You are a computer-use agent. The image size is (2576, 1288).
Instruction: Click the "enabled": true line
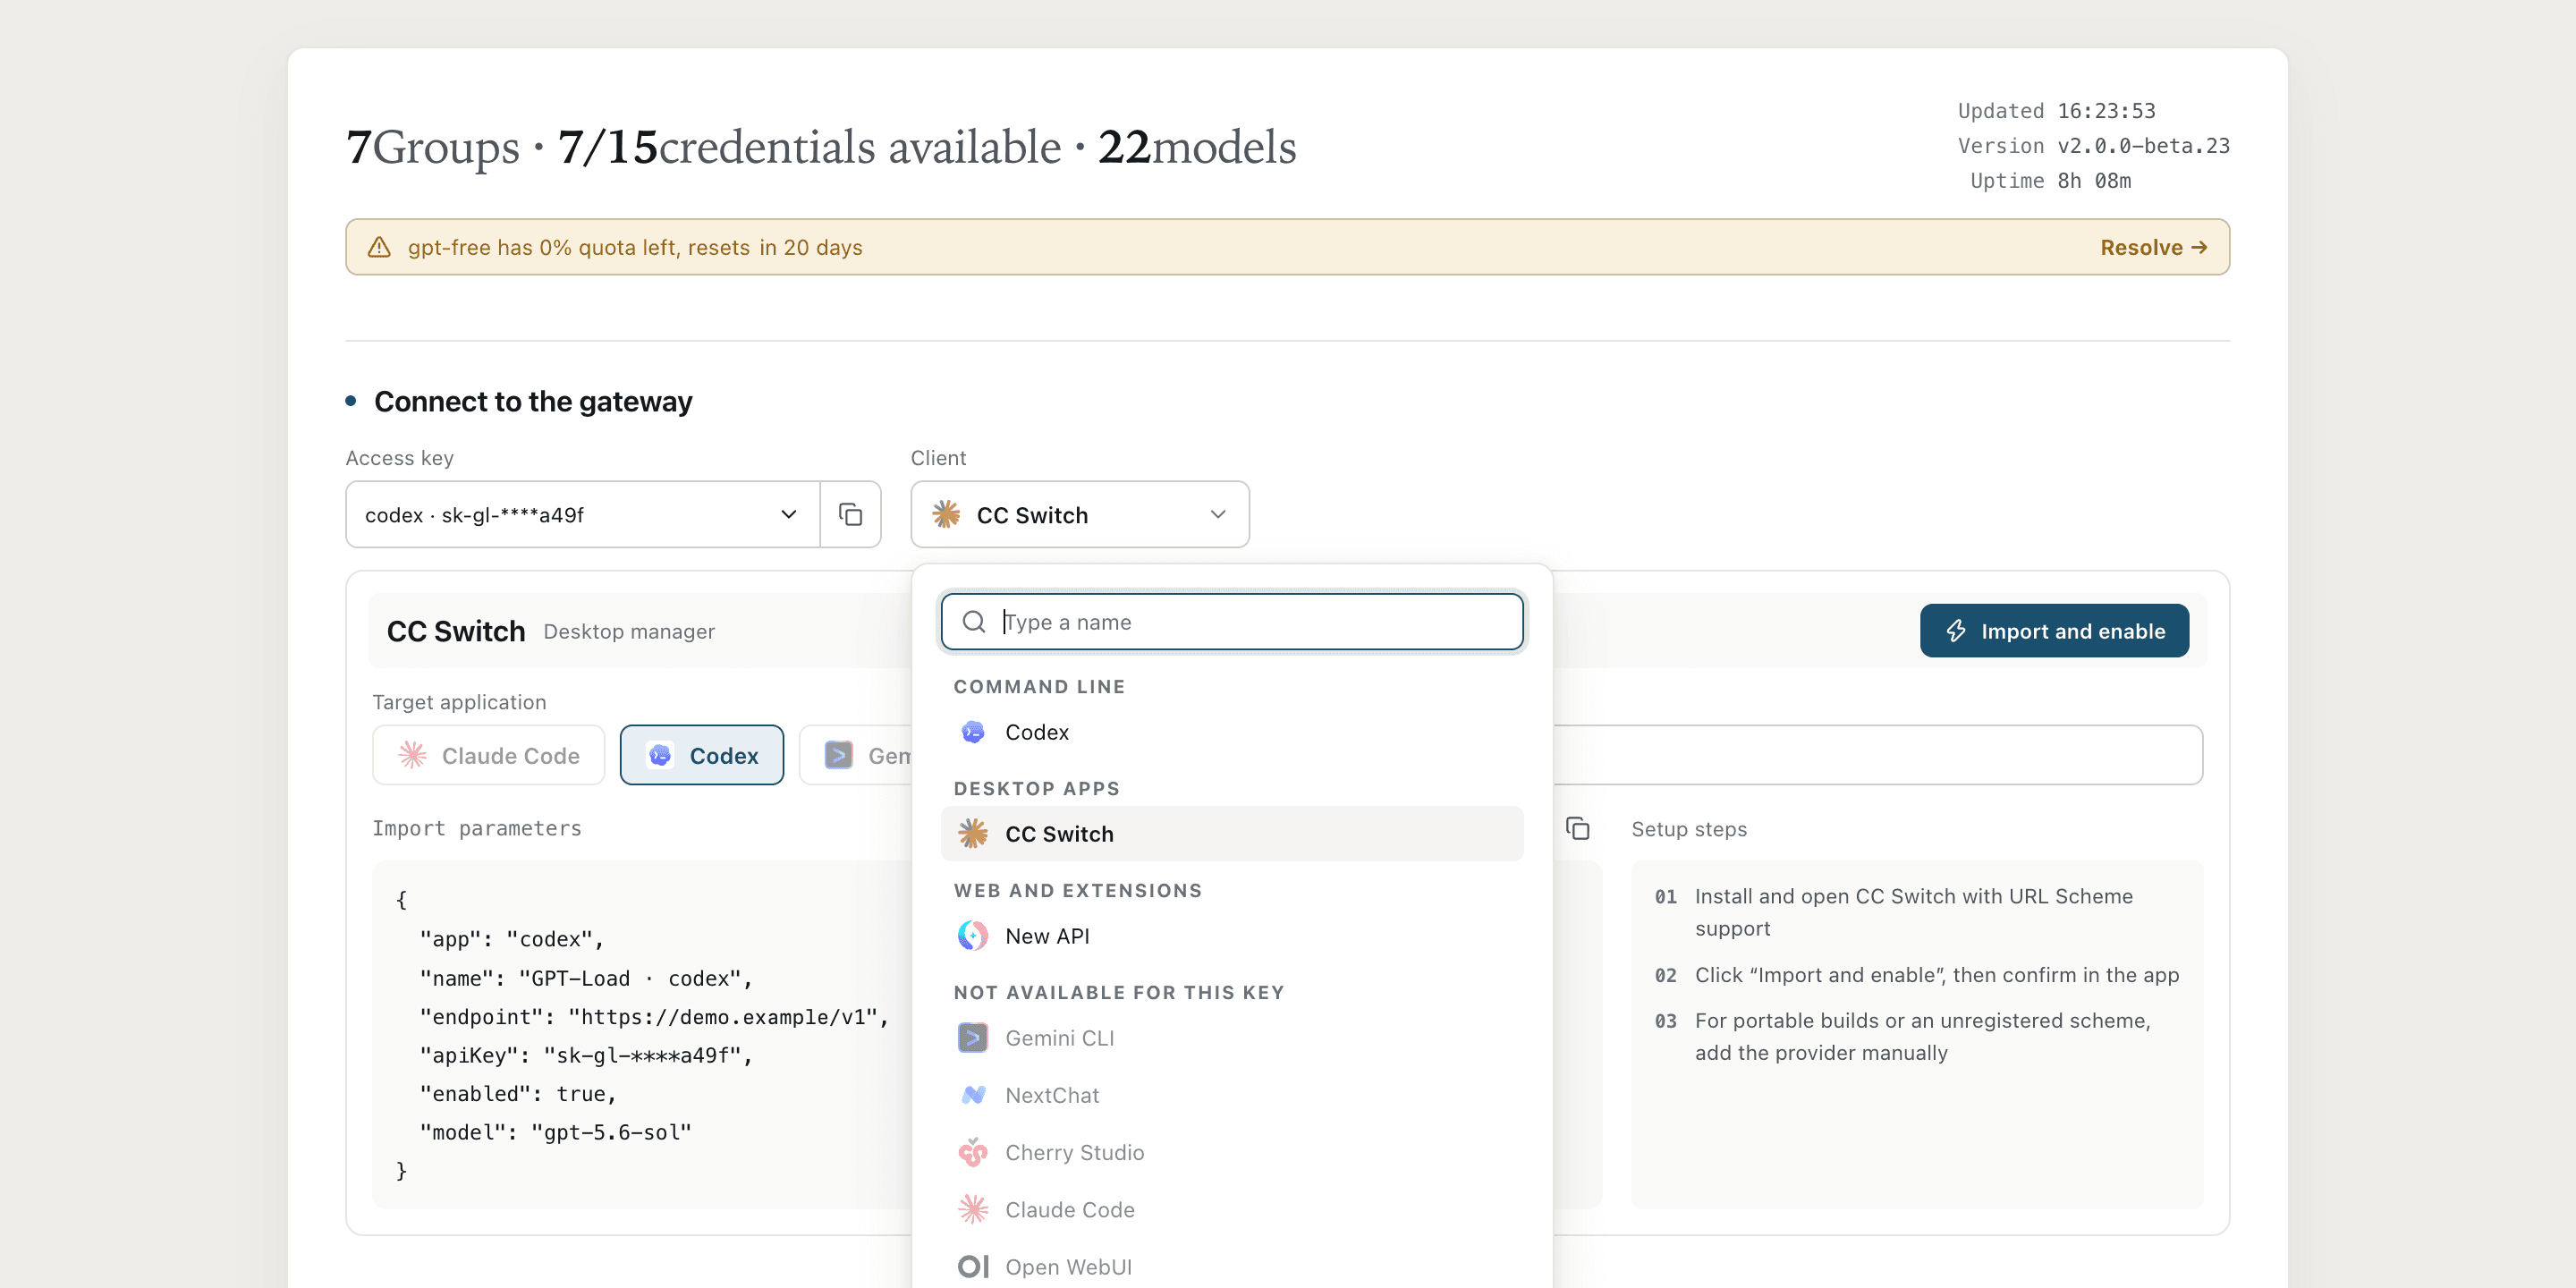click(x=518, y=1094)
